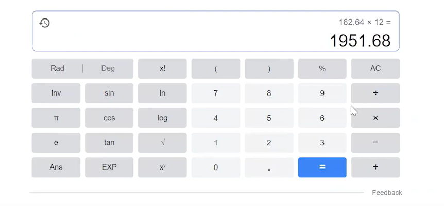
Task: Click the square root symbol key
Action: pos(162,142)
